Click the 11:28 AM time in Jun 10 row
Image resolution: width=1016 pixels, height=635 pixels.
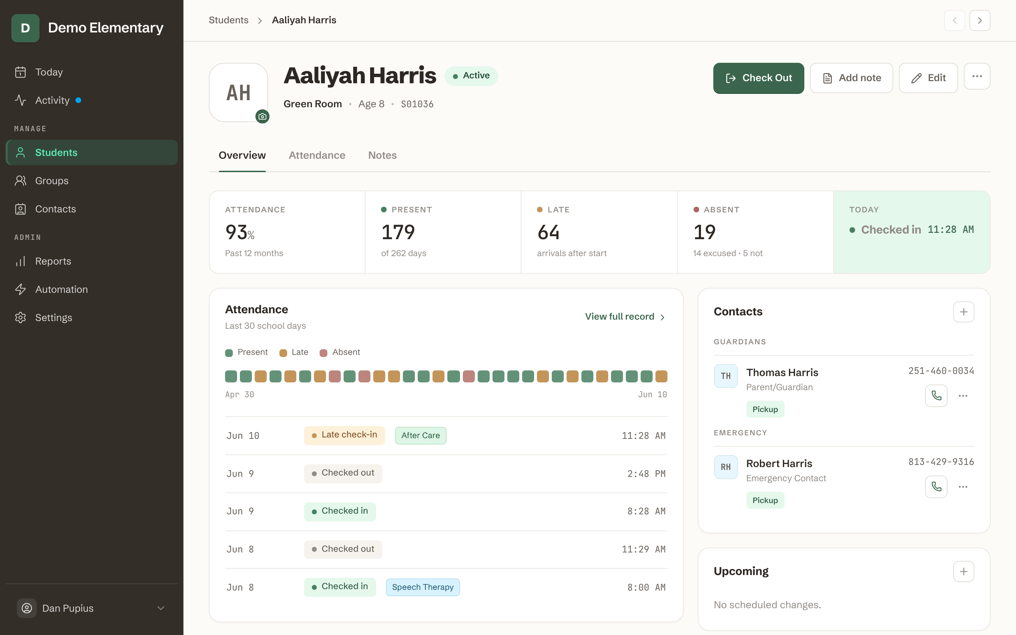pyautogui.click(x=643, y=436)
